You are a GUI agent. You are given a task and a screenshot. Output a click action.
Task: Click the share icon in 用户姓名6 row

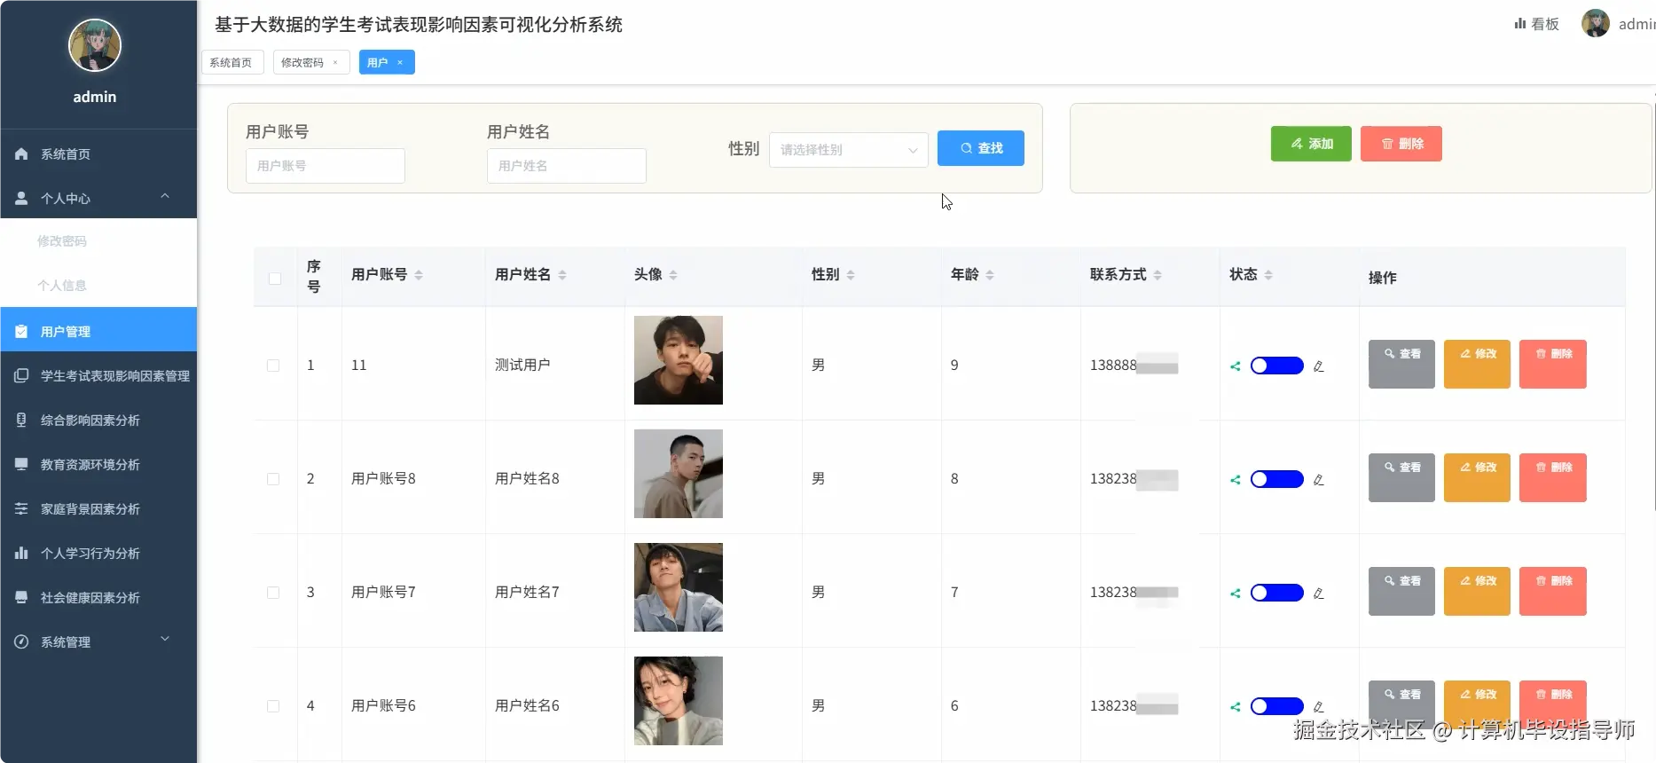[x=1235, y=706]
